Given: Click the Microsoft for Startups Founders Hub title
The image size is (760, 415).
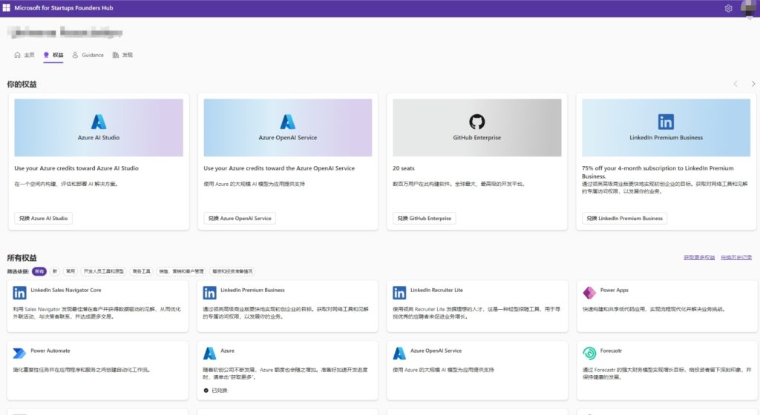Looking at the screenshot, I should tap(64, 7).
